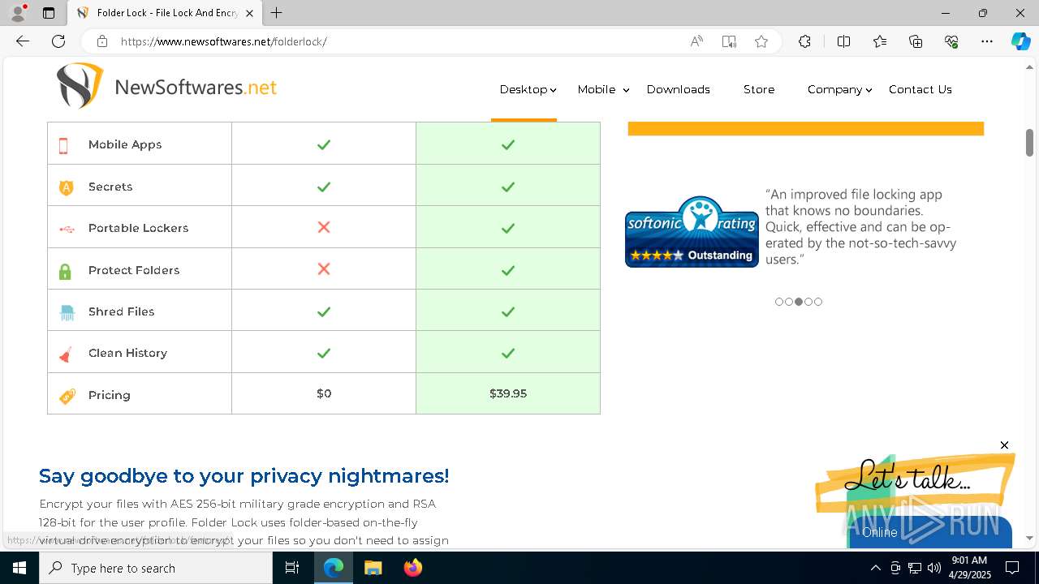Open the Windows Start menu

coord(19,568)
